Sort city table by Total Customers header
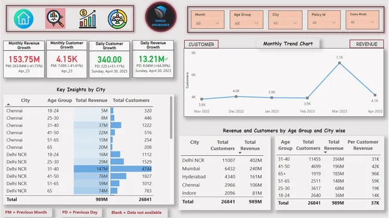This screenshot has height=218, width=389. [x=223, y=146]
